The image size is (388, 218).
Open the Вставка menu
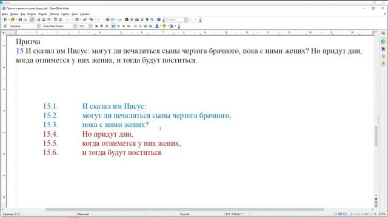tap(32, 14)
